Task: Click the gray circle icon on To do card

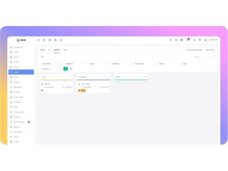Action: tap(42, 90)
